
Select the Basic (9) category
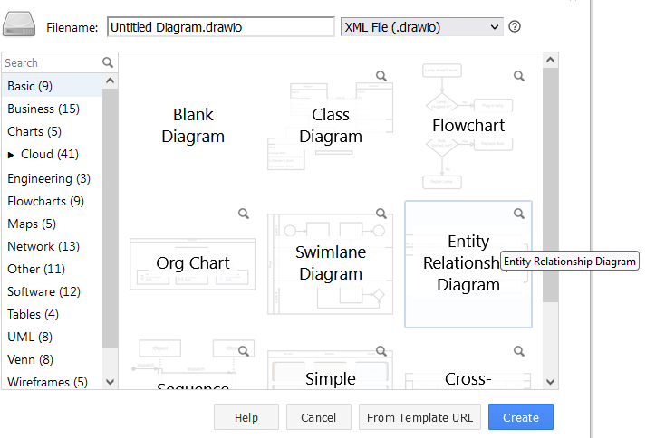pos(52,86)
